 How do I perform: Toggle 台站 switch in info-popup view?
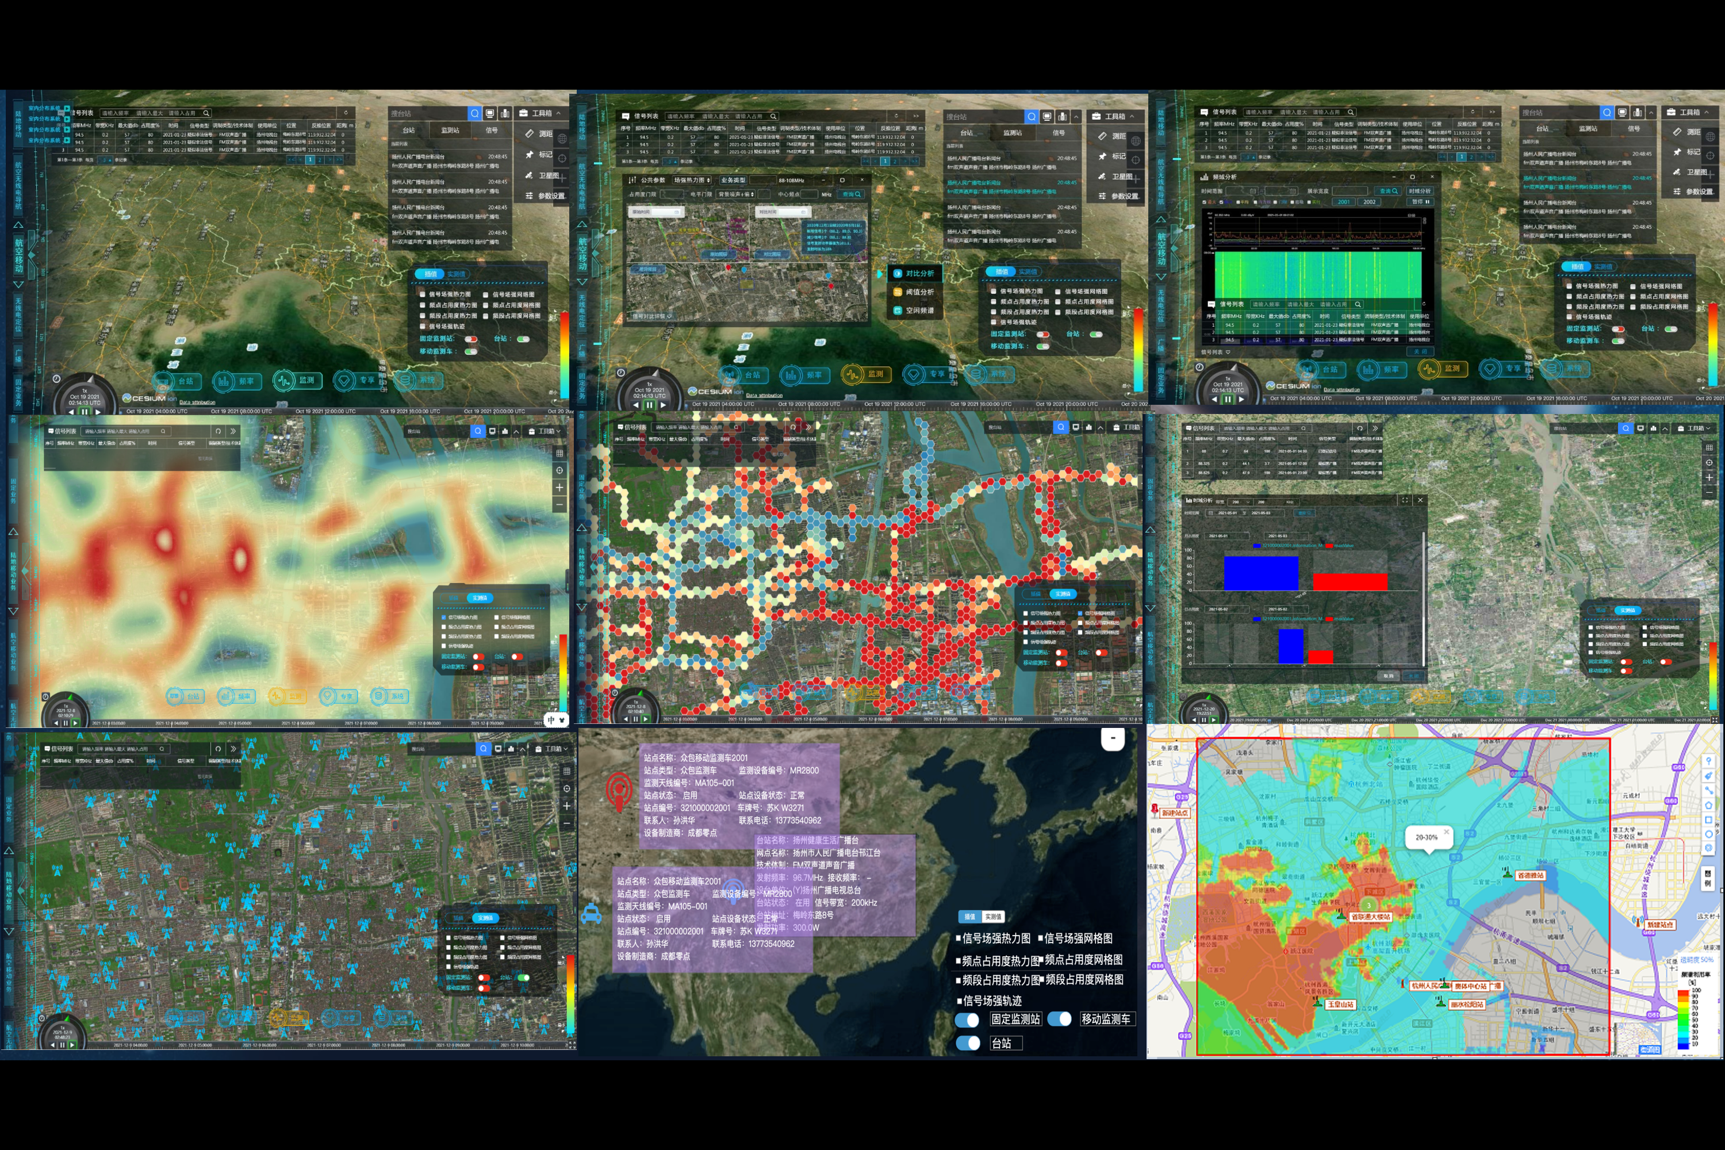(967, 1043)
